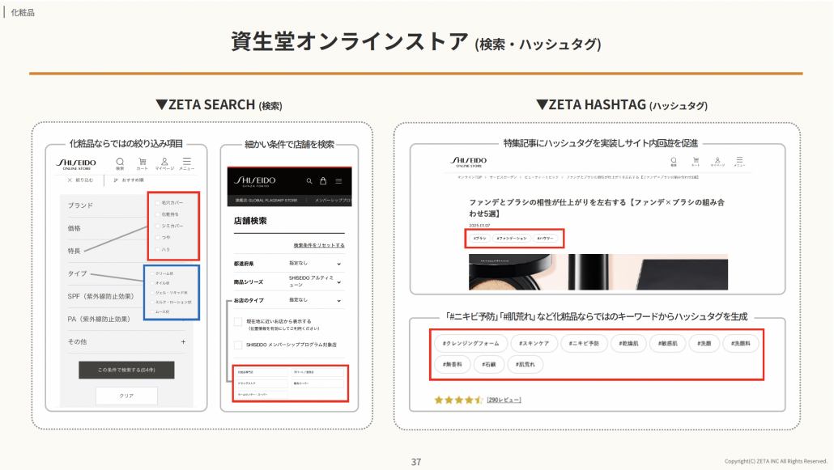Viewport: 834px width, 470px height.
Task: Check the 現在地に近いお店から表示する checkbox
Action: click(238, 322)
